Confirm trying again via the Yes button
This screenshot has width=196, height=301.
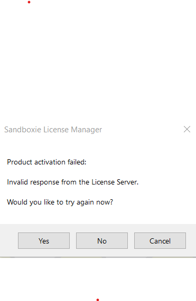44,240
